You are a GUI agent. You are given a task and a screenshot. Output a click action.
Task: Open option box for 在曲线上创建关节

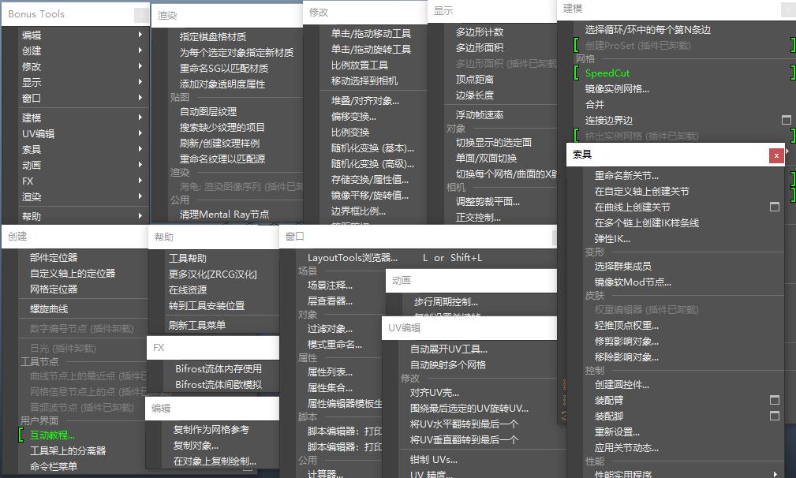click(x=774, y=207)
